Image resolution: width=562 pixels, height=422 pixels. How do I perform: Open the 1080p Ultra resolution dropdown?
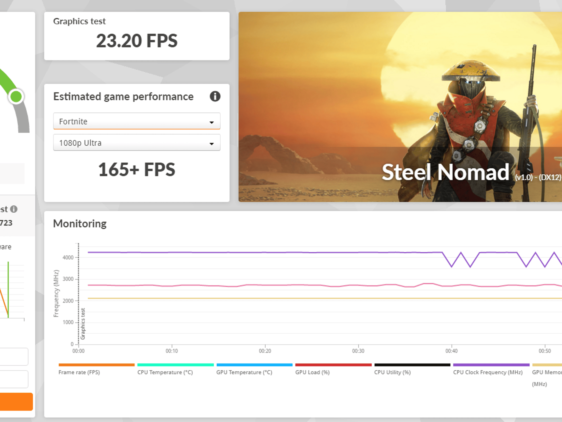coord(137,143)
